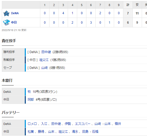This screenshot has width=147, height=137.
Task: Click 中日 sixth inning score 3
Action: click(x=91, y=23)
